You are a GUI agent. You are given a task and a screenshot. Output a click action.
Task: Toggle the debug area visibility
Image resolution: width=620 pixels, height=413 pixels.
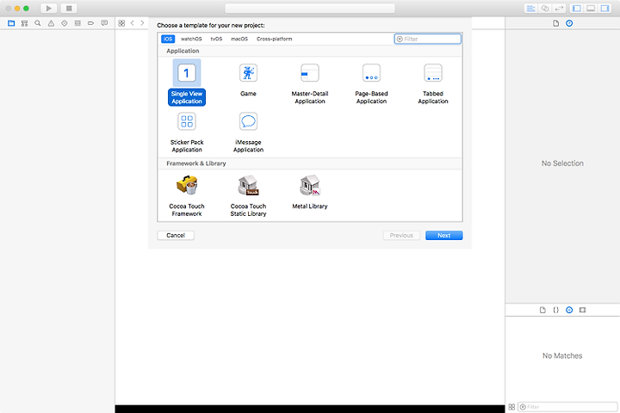591,9
